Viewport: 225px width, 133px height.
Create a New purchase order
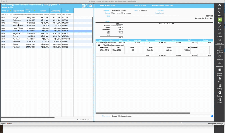click(220, 19)
